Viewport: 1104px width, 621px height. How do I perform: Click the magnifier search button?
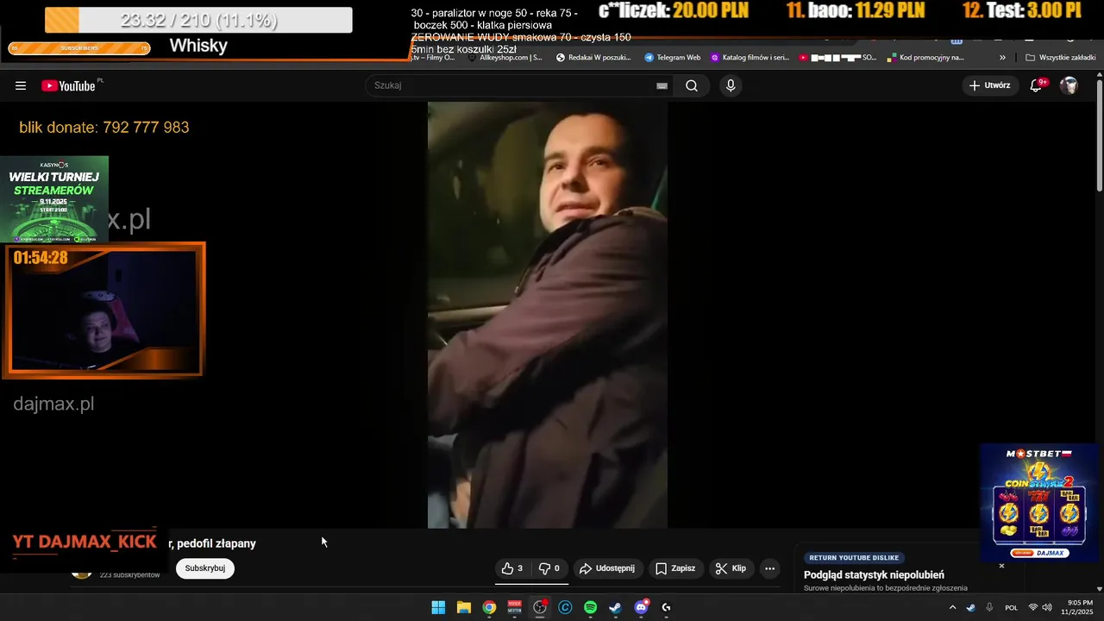692,85
